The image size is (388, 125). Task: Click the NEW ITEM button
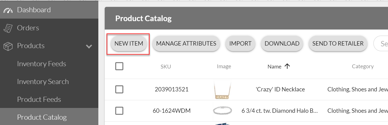pos(129,44)
